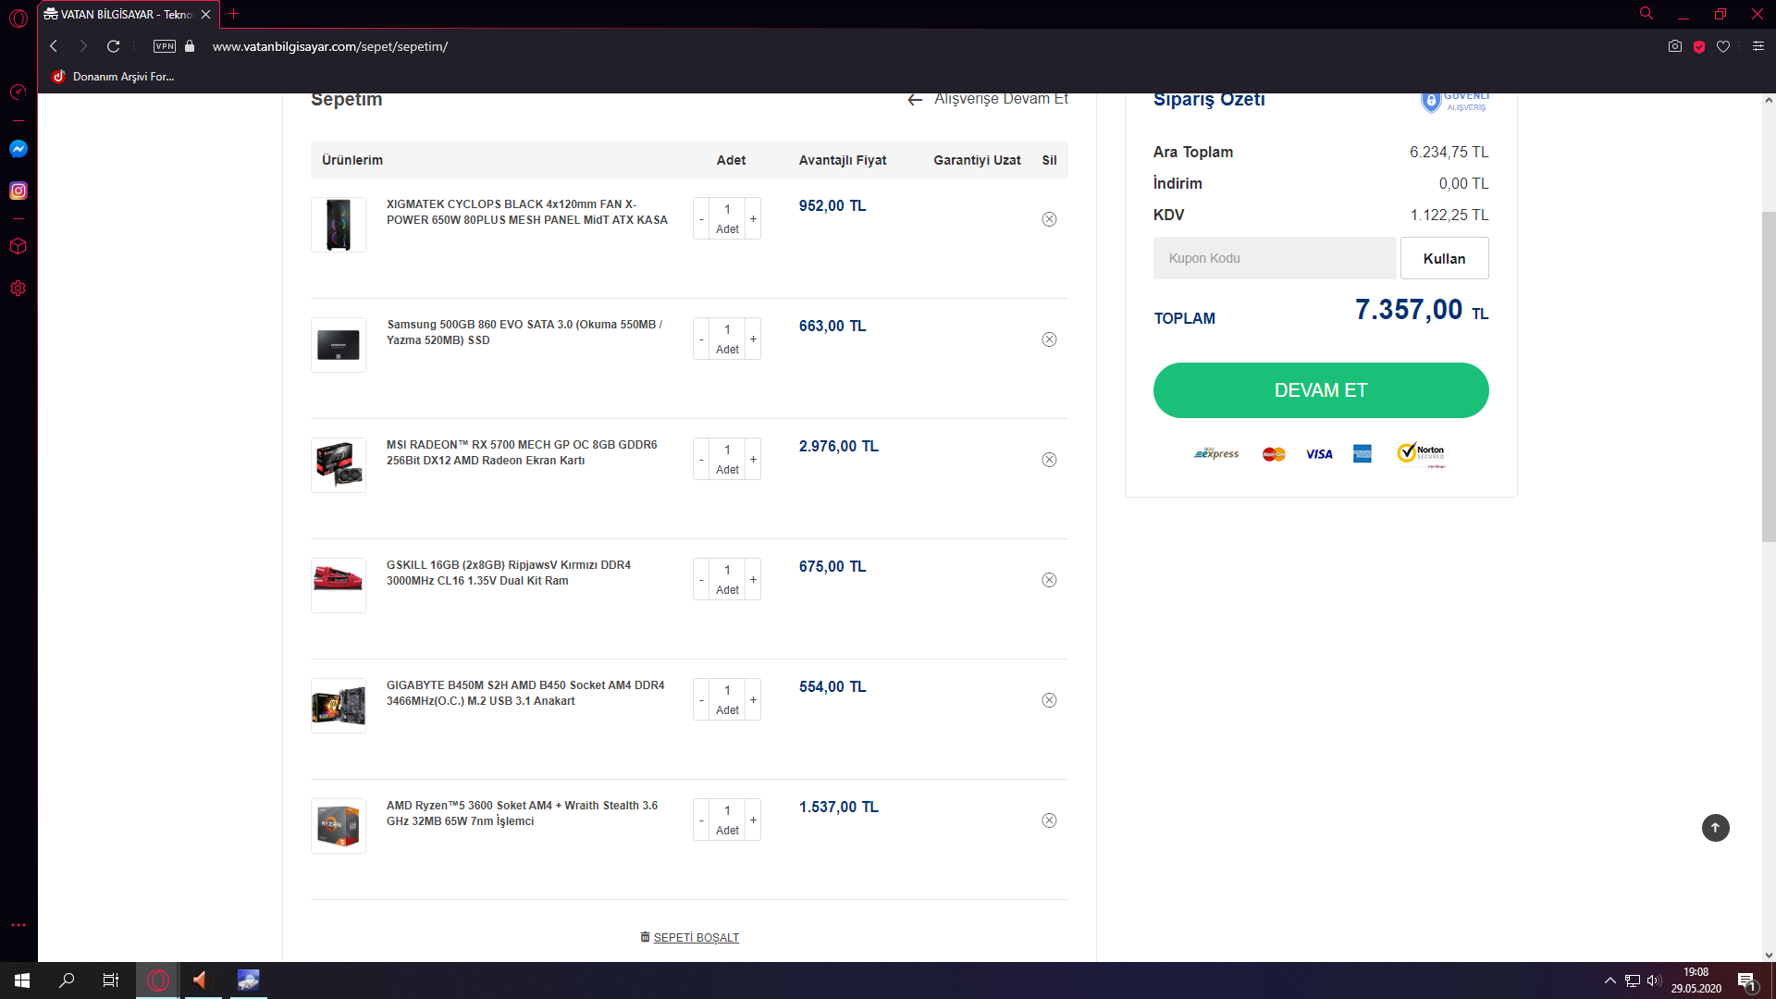Open GSKILL RAM product thumbnail

(339, 586)
